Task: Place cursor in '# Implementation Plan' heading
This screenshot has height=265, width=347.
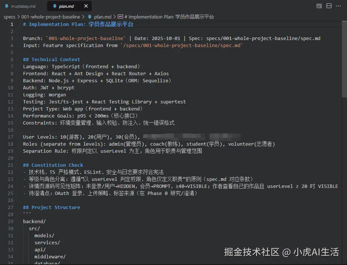Action: click(x=78, y=24)
